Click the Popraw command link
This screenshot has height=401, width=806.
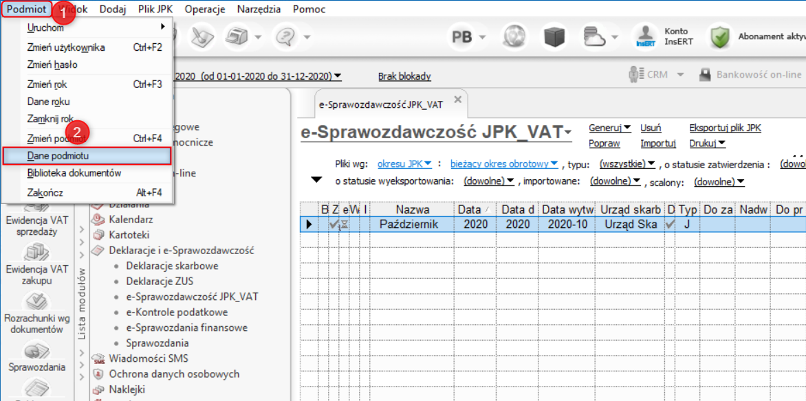(604, 144)
